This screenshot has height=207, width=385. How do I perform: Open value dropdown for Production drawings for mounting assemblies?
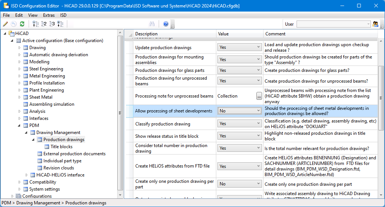coord(239,60)
